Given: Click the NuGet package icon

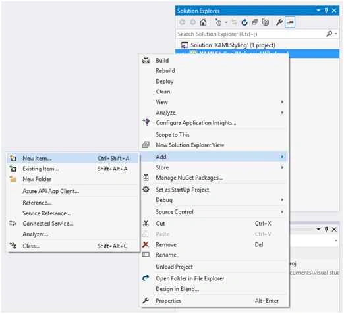Looking at the screenshot, I should 146,177.
